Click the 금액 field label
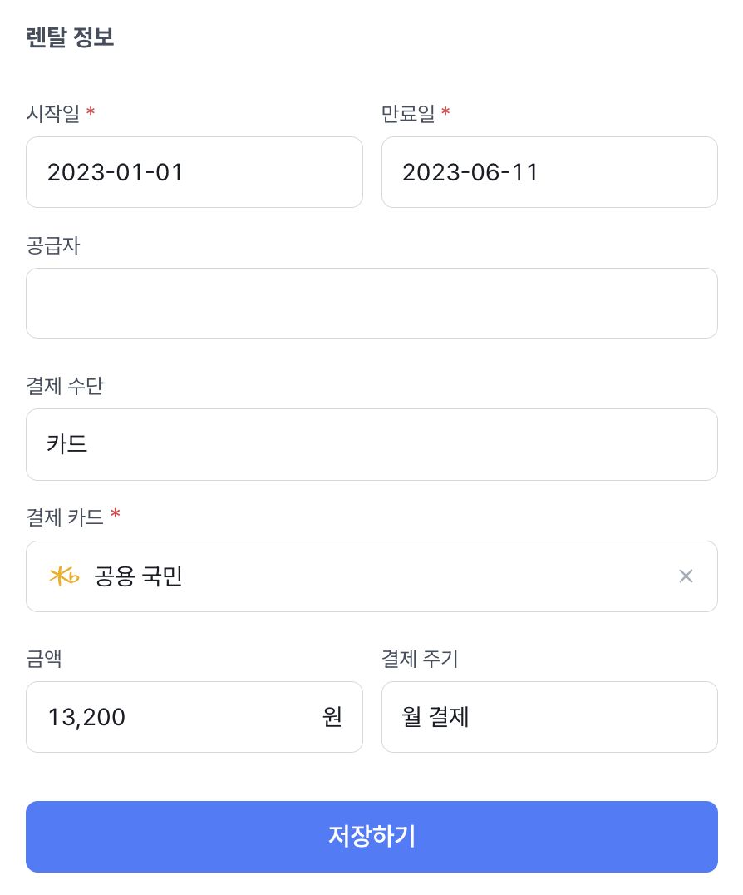743x895 pixels. (x=45, y=659)
